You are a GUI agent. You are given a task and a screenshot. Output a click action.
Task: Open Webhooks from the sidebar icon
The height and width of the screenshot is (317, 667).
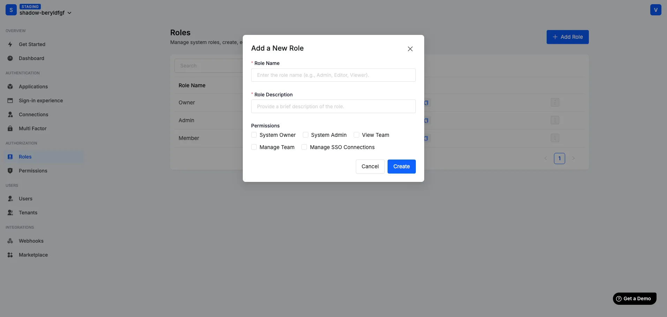pyautogui.click(x=10, y=241)
